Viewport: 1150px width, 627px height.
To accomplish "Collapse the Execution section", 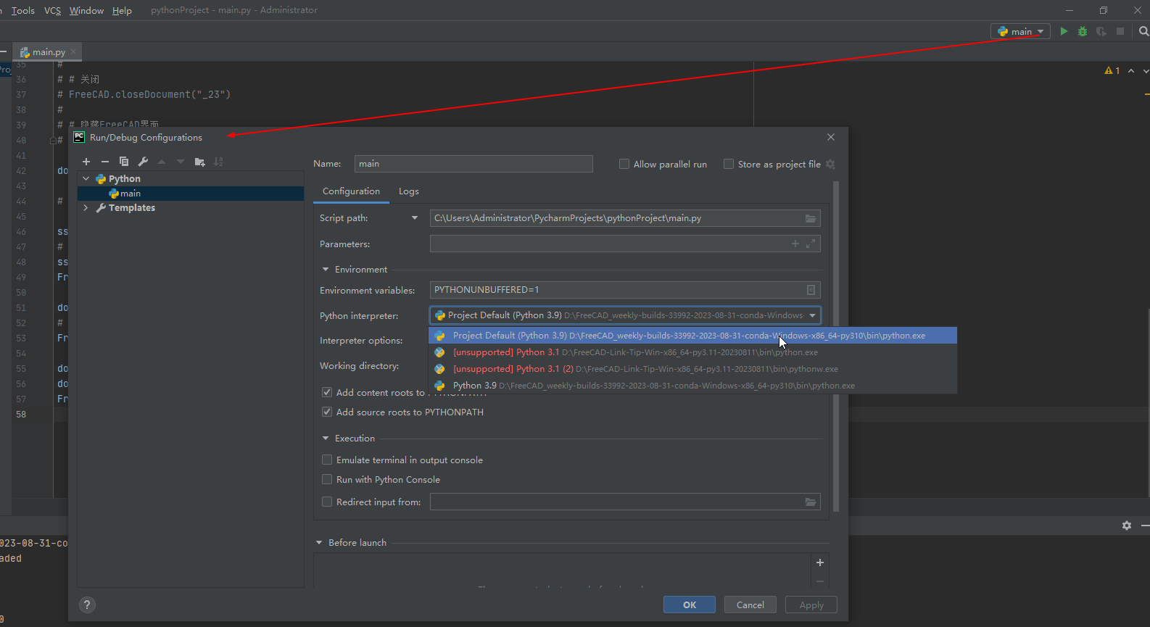I will point(326,439).
